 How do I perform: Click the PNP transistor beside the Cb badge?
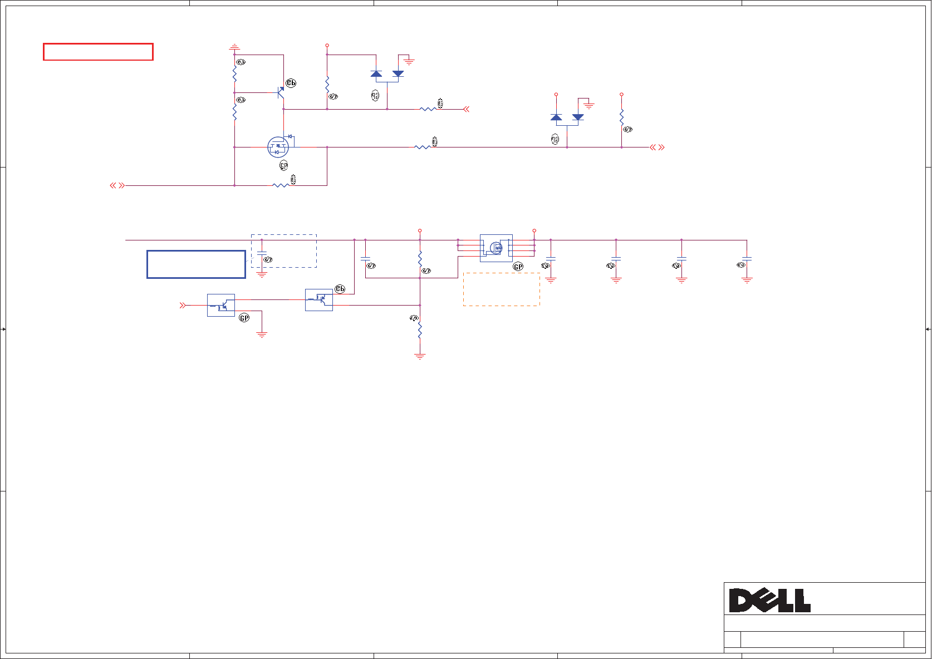pyautogui.click(x=281, y=92)
